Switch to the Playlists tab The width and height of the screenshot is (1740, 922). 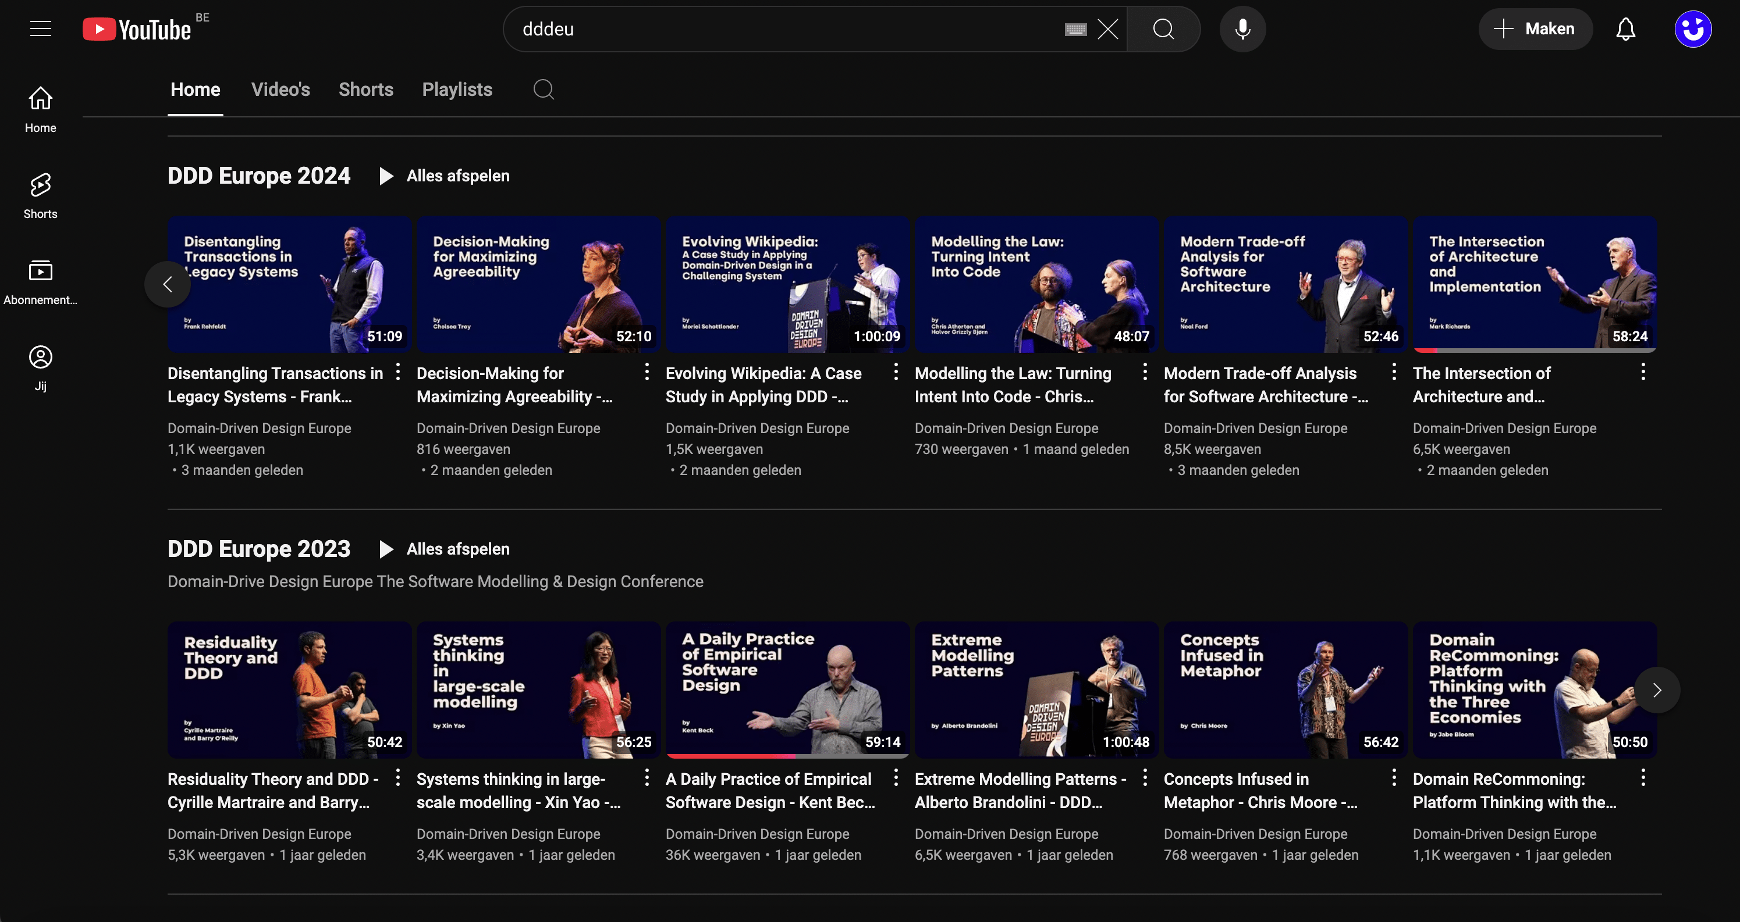(x=457, y=89)
